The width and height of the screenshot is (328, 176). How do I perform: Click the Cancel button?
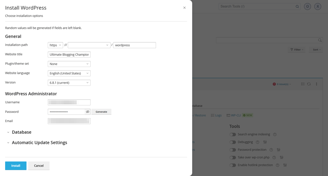tap(39, 165)
